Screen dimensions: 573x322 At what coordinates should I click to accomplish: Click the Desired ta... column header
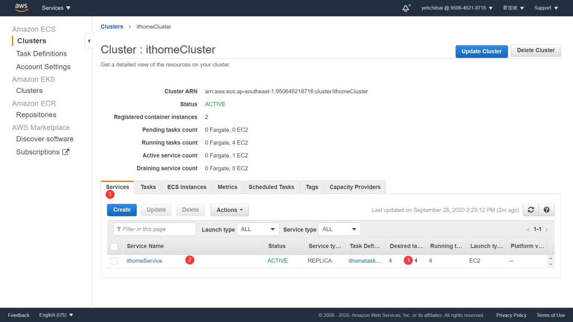(x=406, y=246)
